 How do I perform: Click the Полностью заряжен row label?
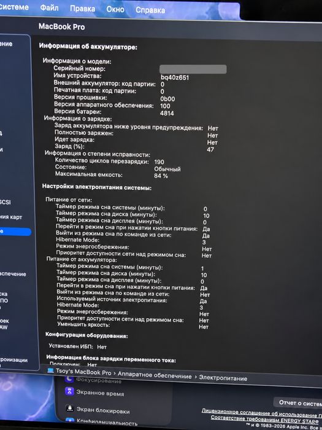[84, 133]
